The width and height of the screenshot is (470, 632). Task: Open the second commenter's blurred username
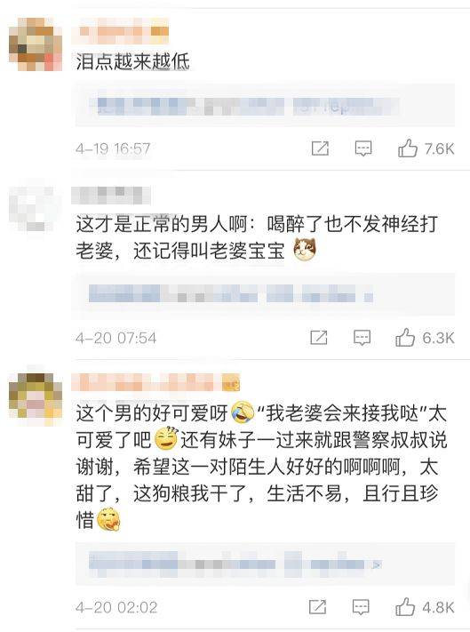(111, 195)
